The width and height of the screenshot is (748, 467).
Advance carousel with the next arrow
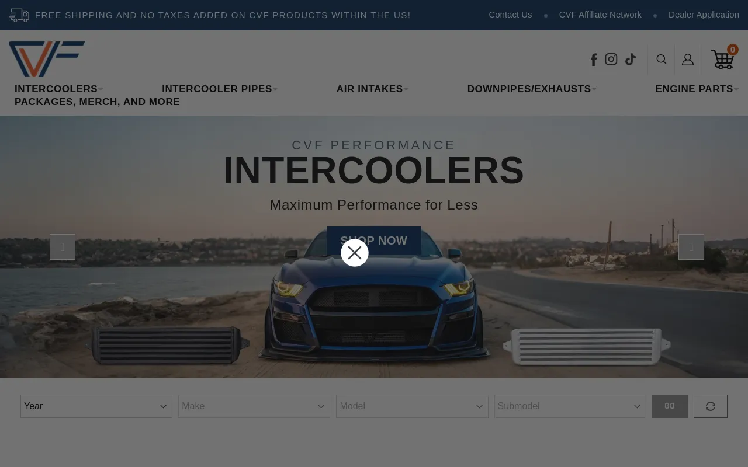[x=691, y=247]
